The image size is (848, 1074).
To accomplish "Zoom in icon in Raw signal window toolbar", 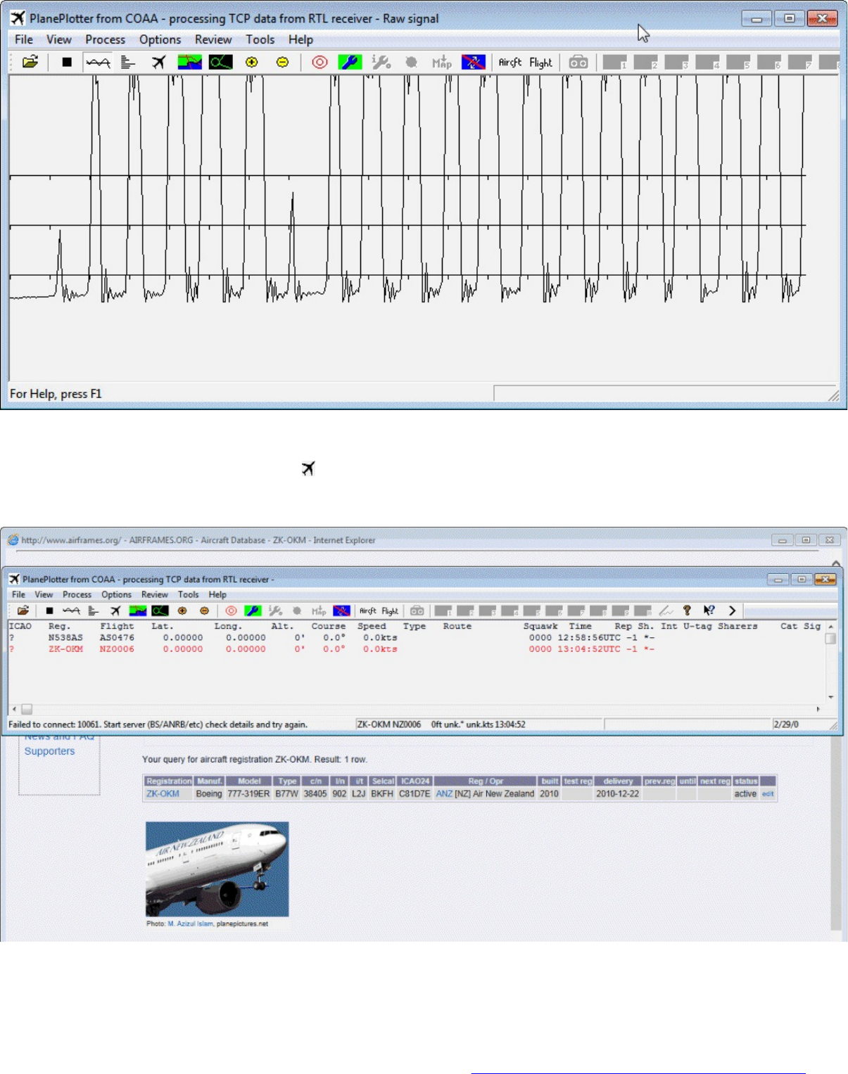I will click(252, 62).
